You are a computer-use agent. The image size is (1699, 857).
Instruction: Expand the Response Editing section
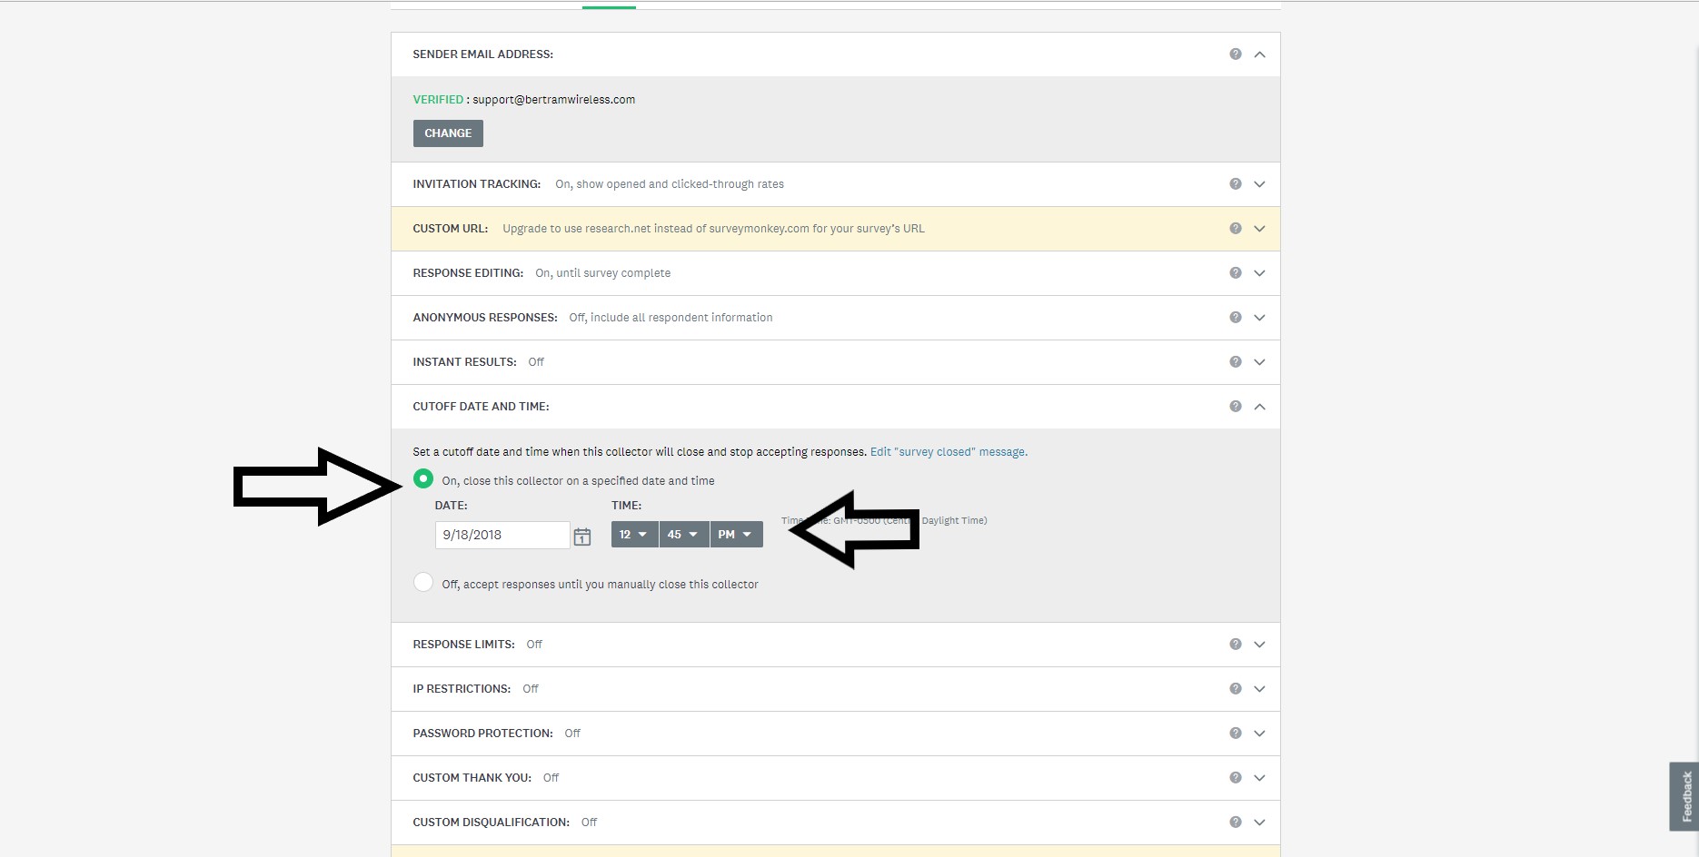tap(1259, 273)
